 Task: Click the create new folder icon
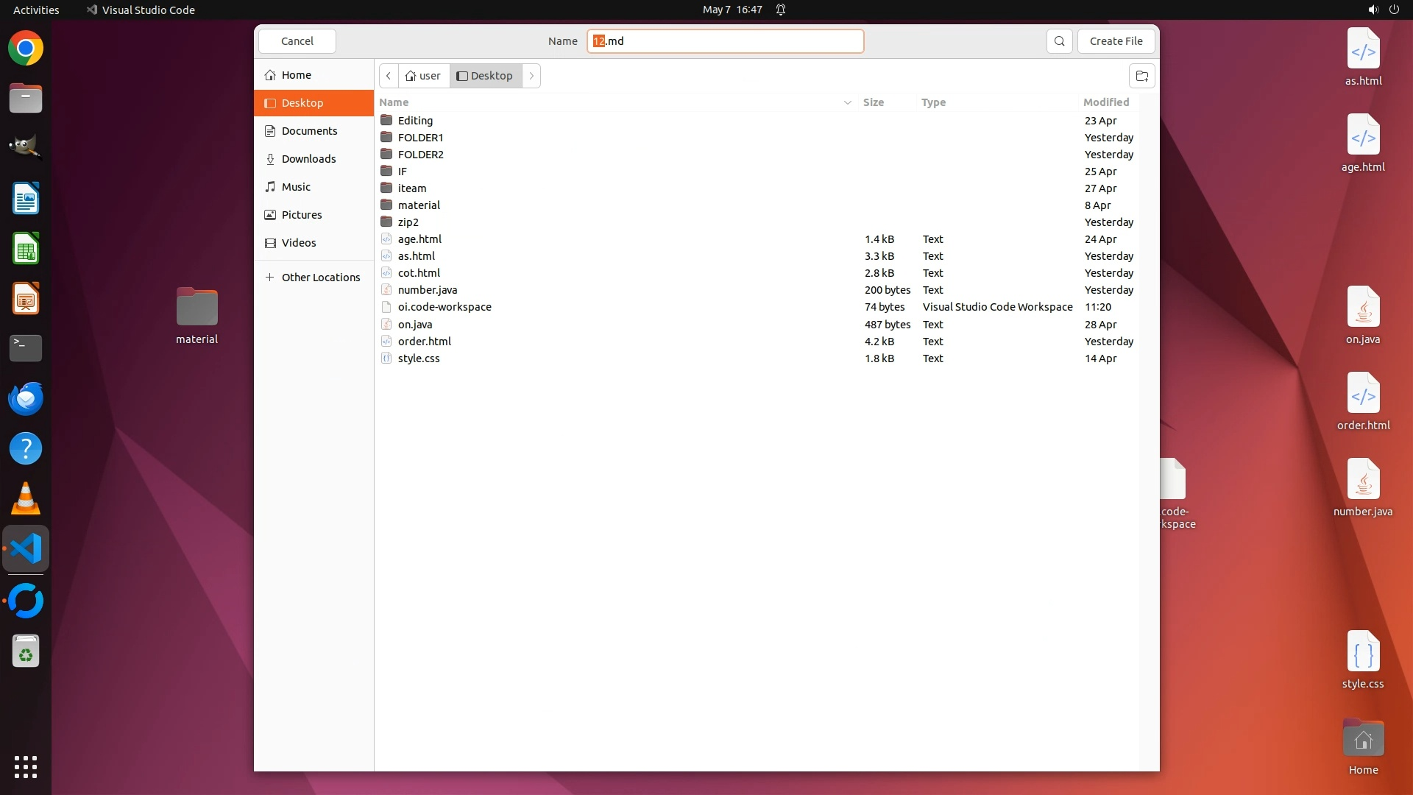click(1141, 76)
